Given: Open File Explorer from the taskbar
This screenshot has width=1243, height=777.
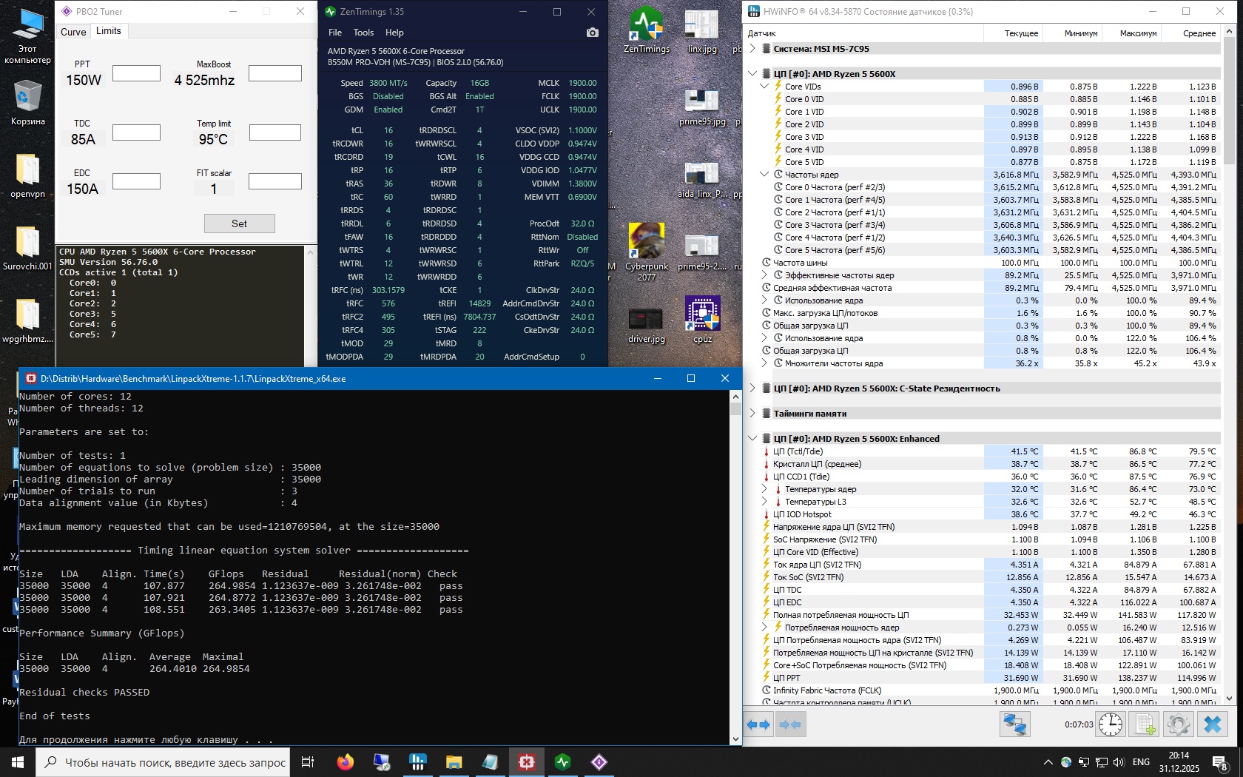Looking at the screenshot, I should tap(454, 761).
